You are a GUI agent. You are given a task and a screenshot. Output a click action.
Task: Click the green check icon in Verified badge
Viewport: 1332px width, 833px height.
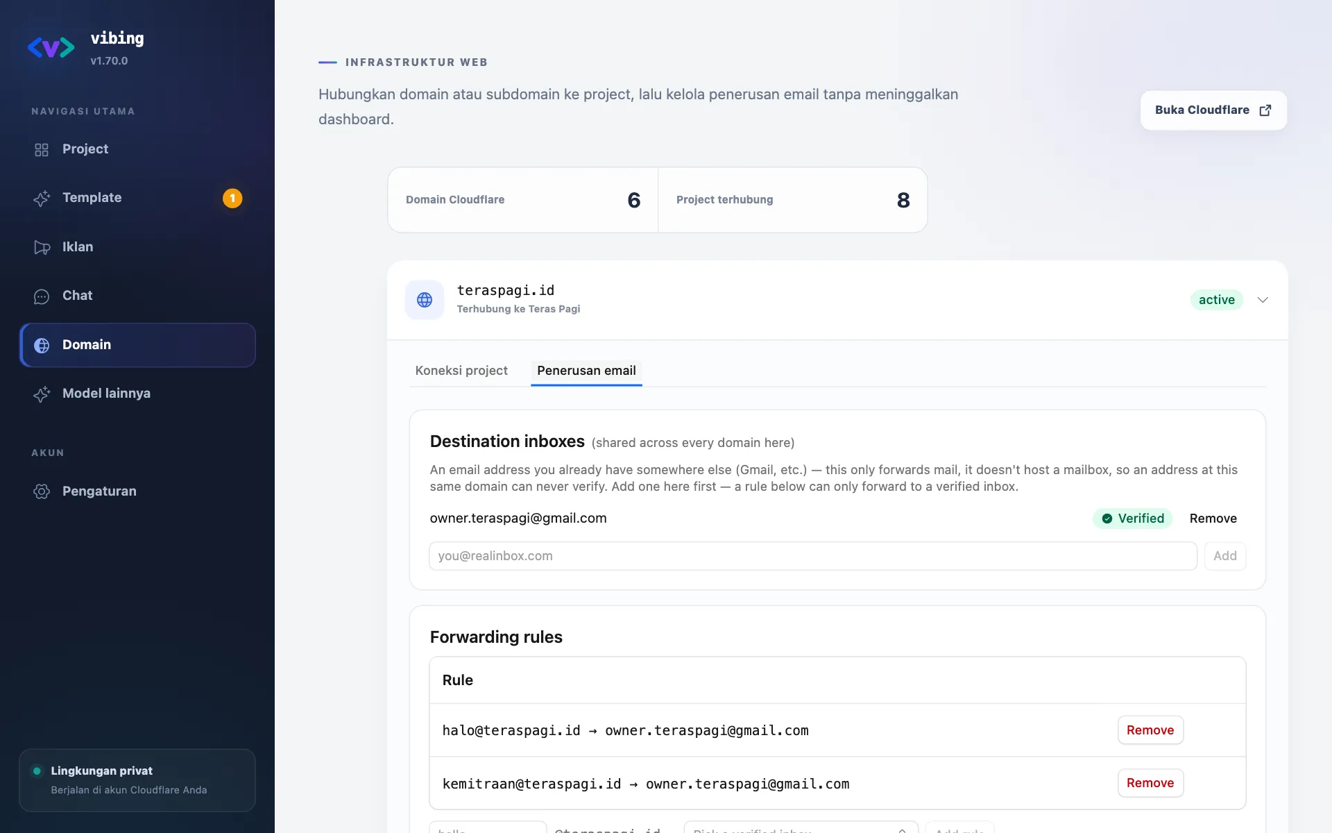click(x=1107, y=519)
